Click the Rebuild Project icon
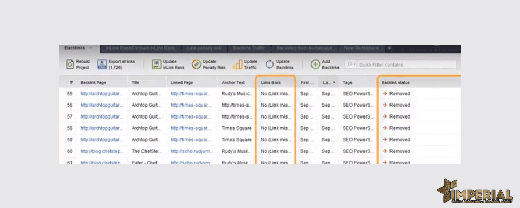This screenshot has height=208, width=520. (x=70, y=64)
